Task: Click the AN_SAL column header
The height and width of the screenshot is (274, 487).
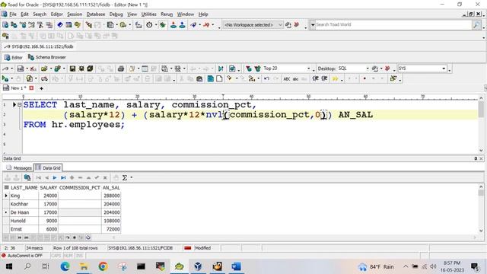Action: point(111,188)
